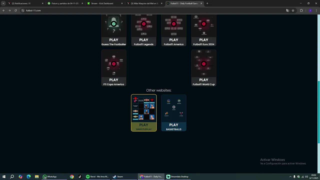This screenshot has height=180, width=320.
Task: Close the Kick Dashboard tab
Action: [x=122, y=3]
